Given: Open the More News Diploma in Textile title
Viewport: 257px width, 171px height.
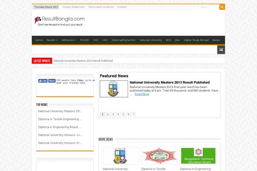Looking at the screenshot, I should pos(153,169).
